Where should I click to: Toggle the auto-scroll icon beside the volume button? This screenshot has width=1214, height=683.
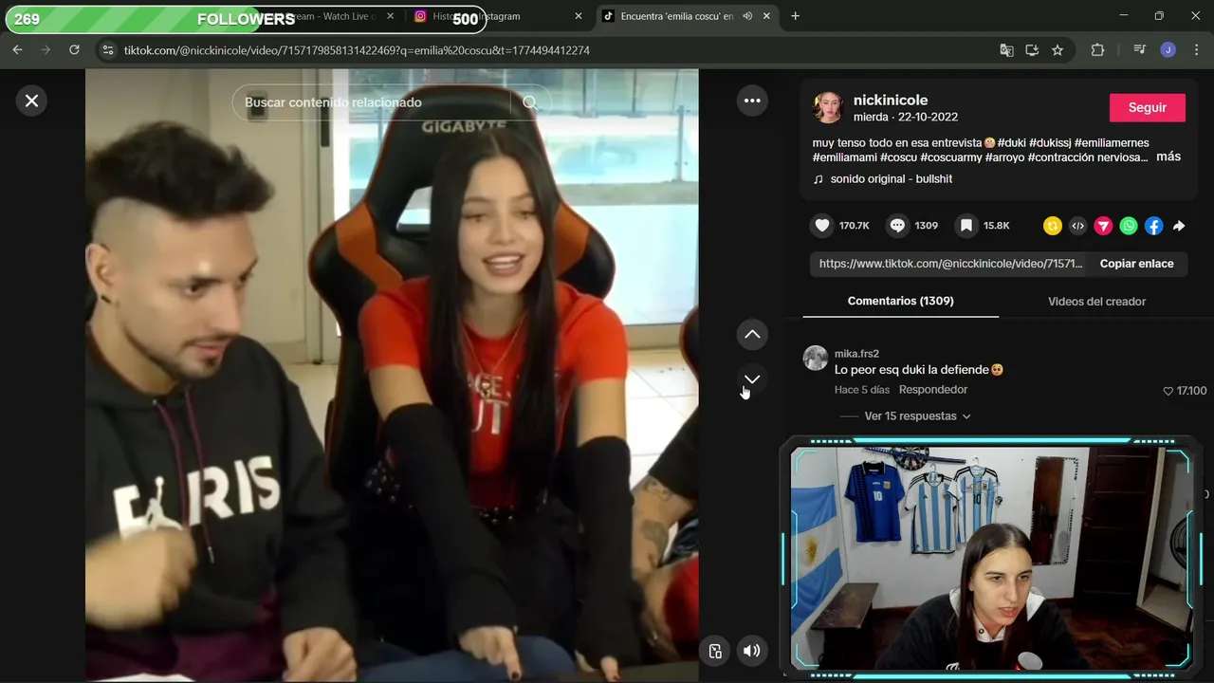pyautogui.click(x=715, y=651)
